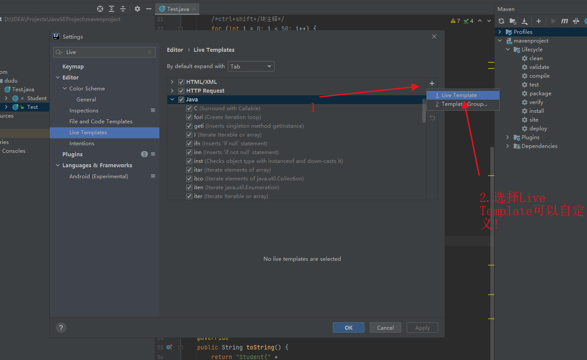Hide the Project panel with the minus icon
The image size is (587, 360).
(x=149, y=9)
